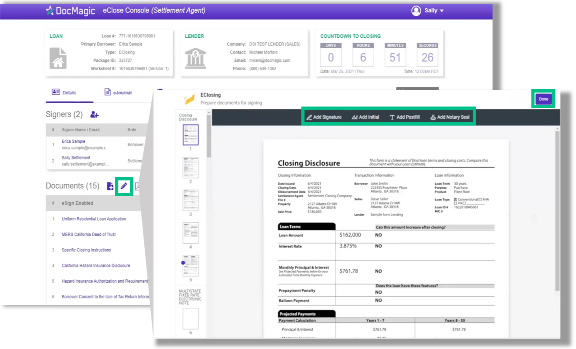This screenshot has width=576, height=349.
Task: Click the '(800) 649-1362' phone number
Action: tap(263, 69)
